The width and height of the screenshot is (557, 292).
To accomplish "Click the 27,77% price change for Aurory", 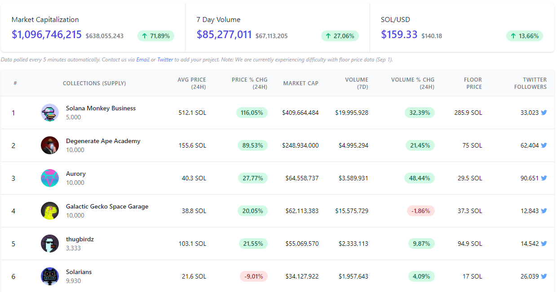I will (x=253, y=178).
